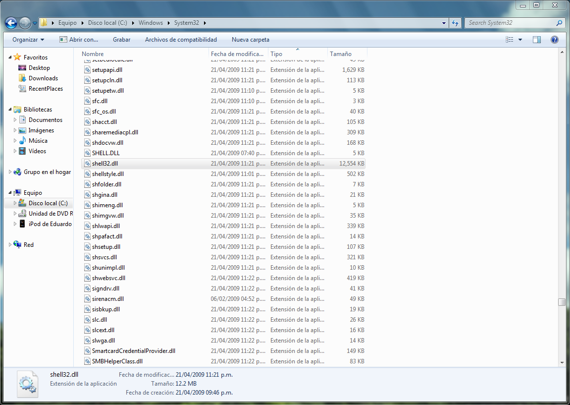Click the Grupo en el hogar icon
This screenshot has width=570, height=405.
(17, 172)
